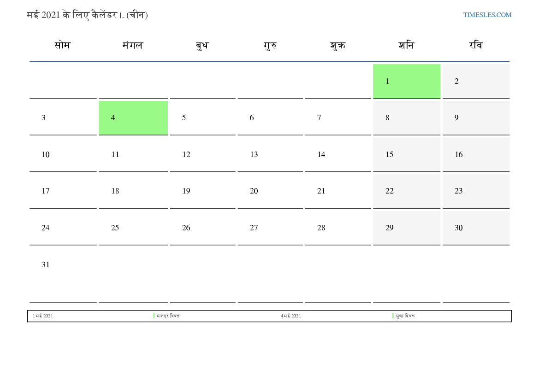
Task: Choose date 15 in the Saturday column
Action: click(x=406, y=154)
